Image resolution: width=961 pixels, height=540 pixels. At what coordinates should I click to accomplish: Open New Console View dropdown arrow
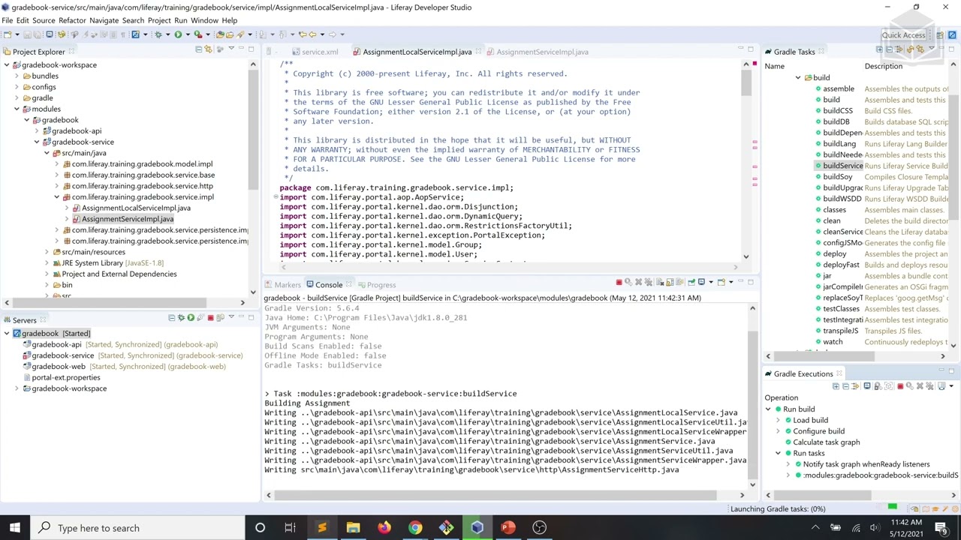click(x=730, y=283)
